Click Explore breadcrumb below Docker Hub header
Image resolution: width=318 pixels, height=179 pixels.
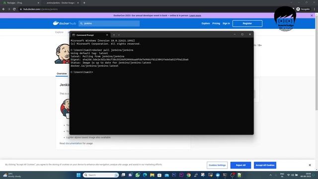60,32
